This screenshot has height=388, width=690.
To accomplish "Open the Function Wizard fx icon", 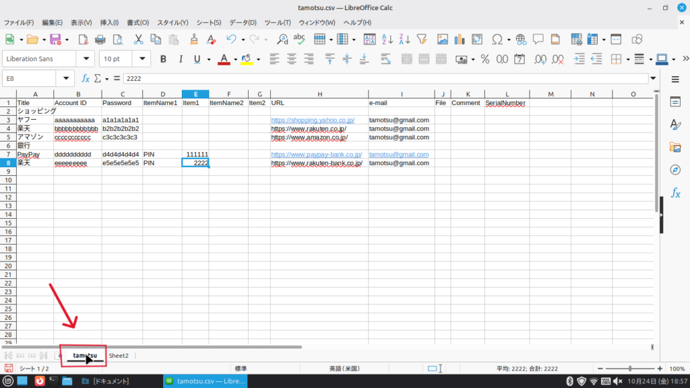I will point(86,79).
